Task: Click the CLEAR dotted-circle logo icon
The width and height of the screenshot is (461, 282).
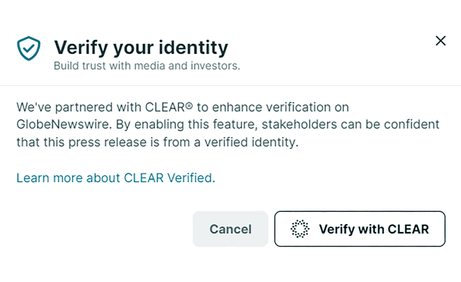Action: (300, 229)
